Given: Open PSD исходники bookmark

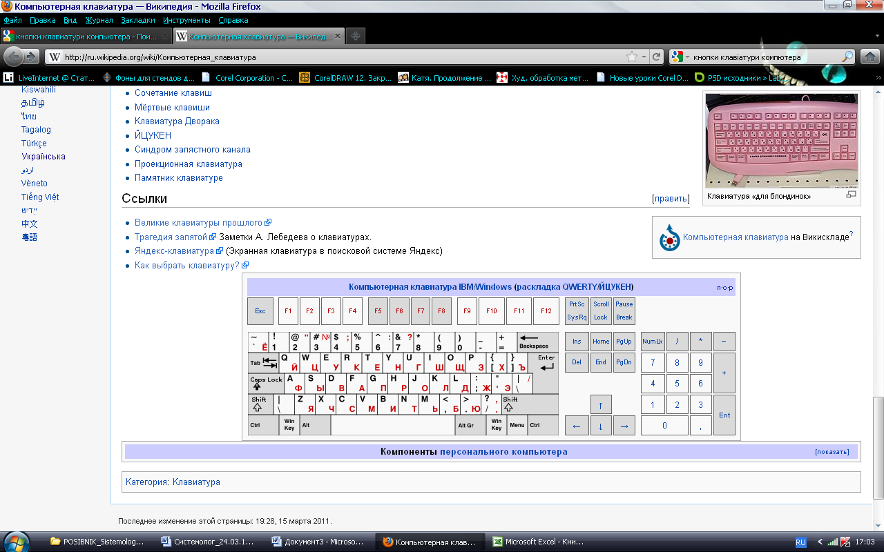Looking at the screenshot, I should [x=738, y=78].
